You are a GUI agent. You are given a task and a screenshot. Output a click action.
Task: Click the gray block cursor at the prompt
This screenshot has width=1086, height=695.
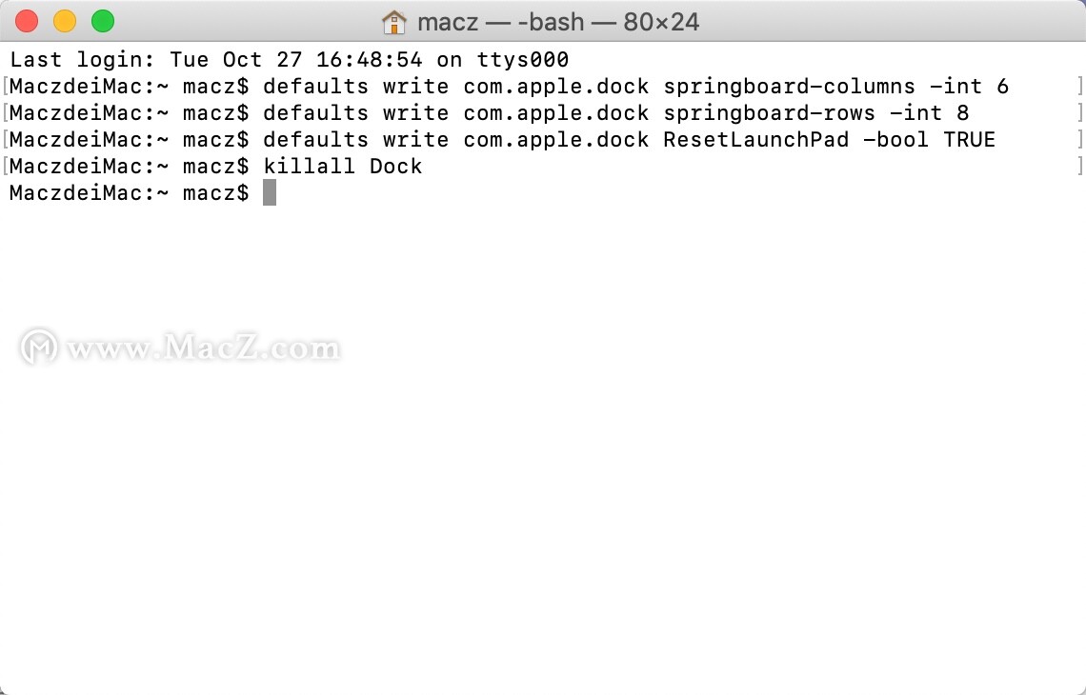pyautogui.click(x=270, y=192)
